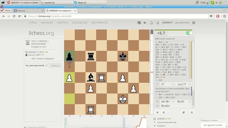Open the ОБУЧЕНИЕ menu
228x128 pixels.
coord(47,23)
